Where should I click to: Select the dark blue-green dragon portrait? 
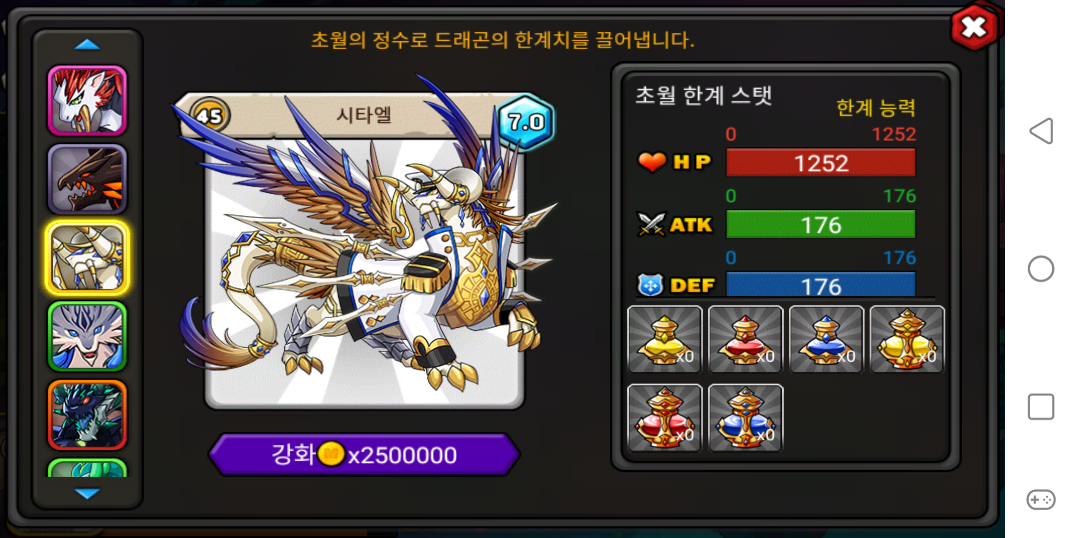point(87,415)
